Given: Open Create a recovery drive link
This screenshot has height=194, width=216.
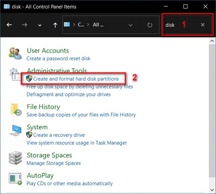Looking at the screenshot, I should [x=59, y=135].
